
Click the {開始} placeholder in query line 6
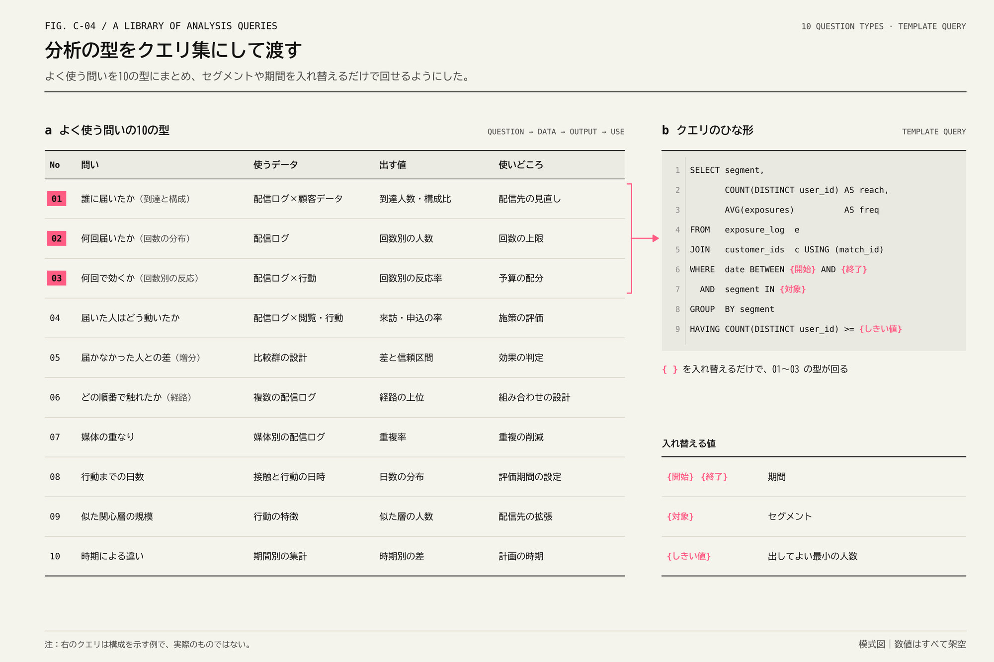point(803,270)
